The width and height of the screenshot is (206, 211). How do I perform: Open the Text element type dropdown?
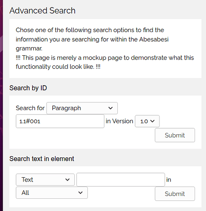45,180
